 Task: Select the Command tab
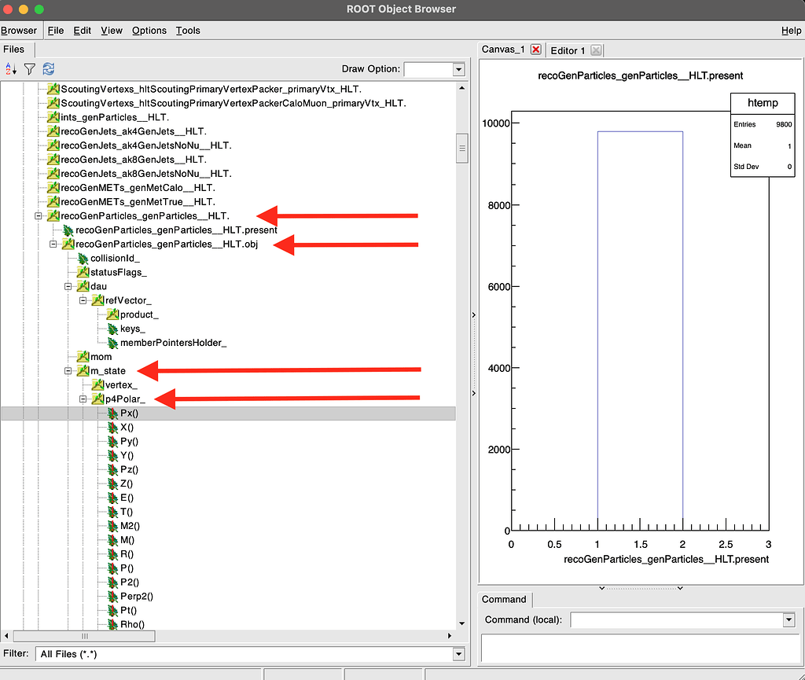tap(504, 600)
